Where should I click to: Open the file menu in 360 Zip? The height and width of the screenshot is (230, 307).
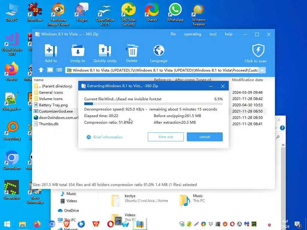(x=173, y=34)
